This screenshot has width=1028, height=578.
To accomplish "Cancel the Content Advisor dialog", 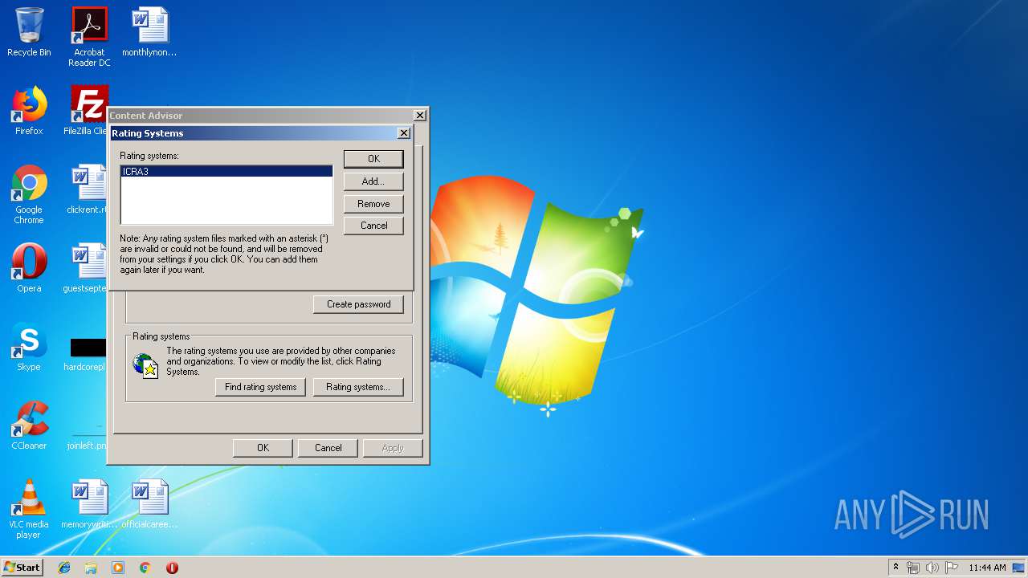I will click(328, 448).
